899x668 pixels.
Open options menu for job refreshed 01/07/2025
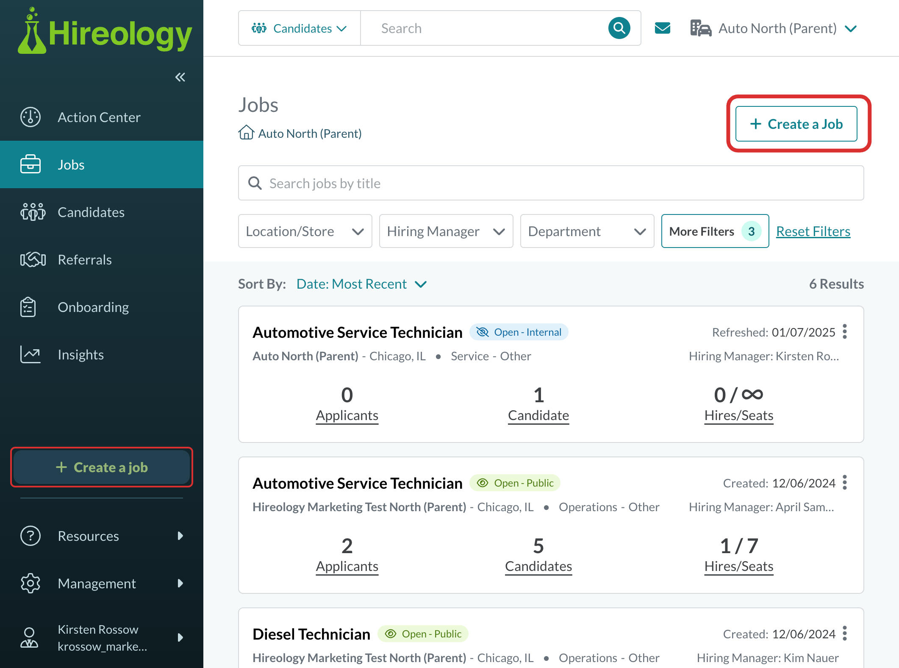tap(845, 331)
